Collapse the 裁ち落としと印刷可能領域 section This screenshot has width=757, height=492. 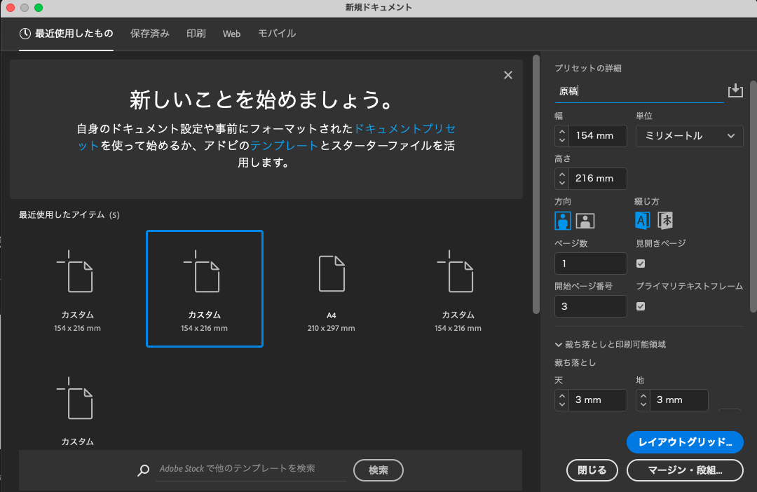(558, 344)
